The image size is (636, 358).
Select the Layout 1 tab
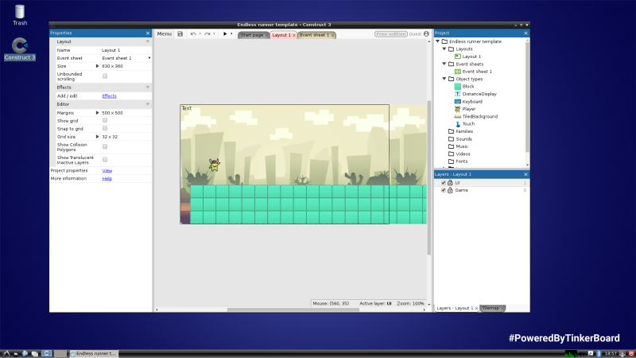click(x=281, y=35)
